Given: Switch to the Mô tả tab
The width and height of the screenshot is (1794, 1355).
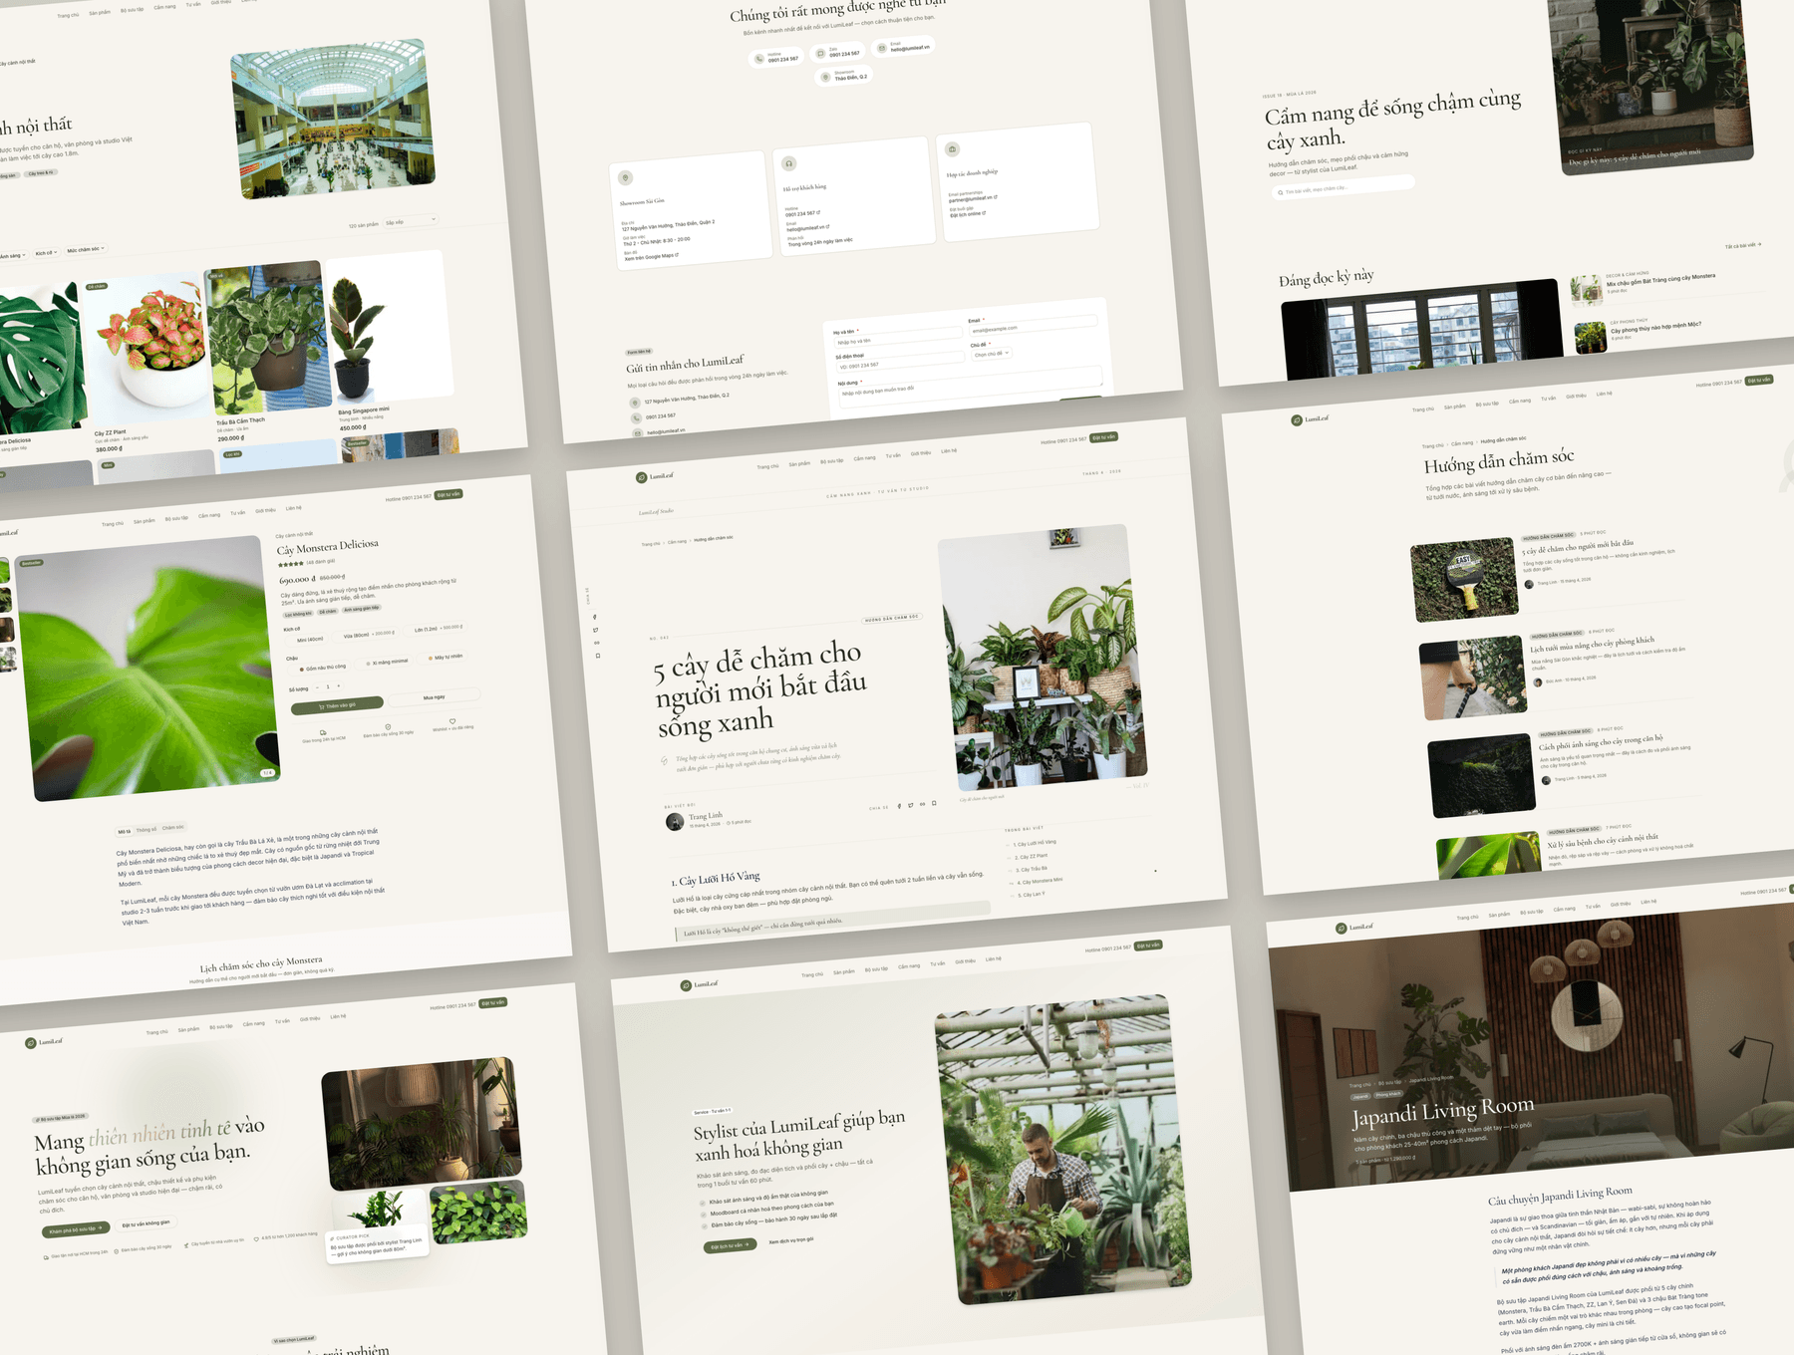Looking at the screenshot, I should 124,831.
